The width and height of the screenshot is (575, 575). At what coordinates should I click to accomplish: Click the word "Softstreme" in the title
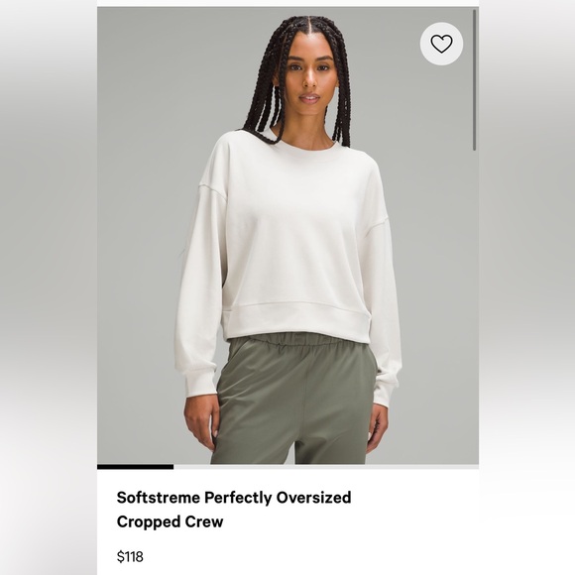[159, 498]
